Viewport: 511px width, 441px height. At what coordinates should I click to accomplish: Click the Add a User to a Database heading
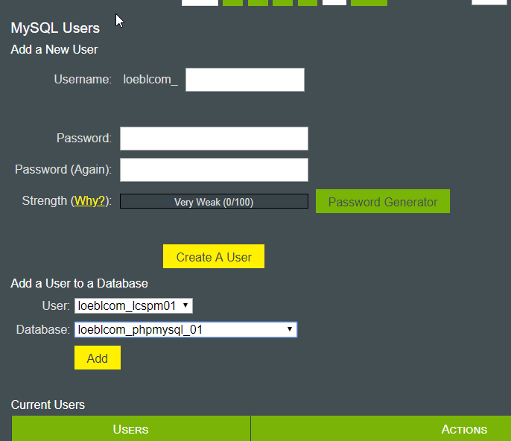pyautogui.click(x=79, y=283)
